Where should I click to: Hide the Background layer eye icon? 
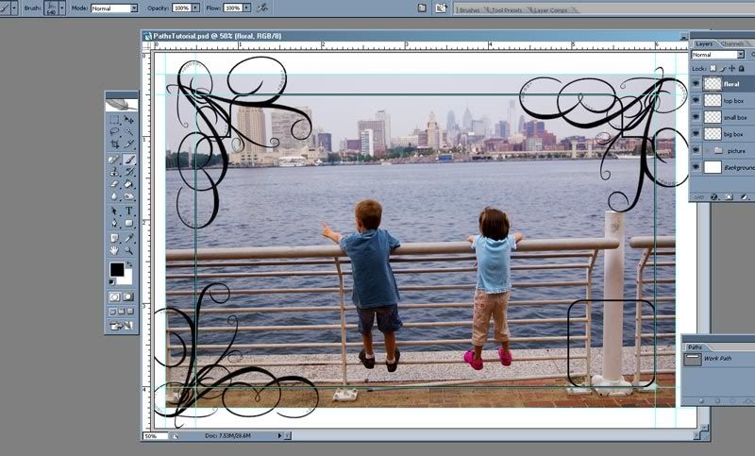point(697,167)
